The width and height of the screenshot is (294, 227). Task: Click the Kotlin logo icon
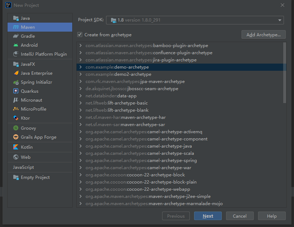point(15,147)
